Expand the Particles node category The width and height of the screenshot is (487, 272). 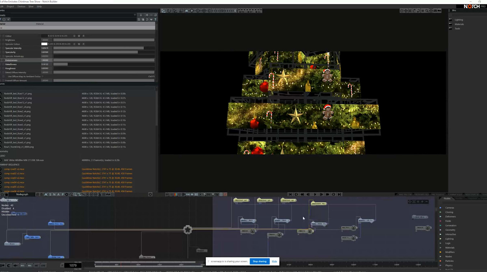pyautogui.click(x=441, y=261)
